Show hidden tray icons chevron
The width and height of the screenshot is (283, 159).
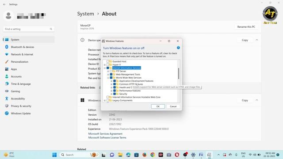click(x=218, y=155)
